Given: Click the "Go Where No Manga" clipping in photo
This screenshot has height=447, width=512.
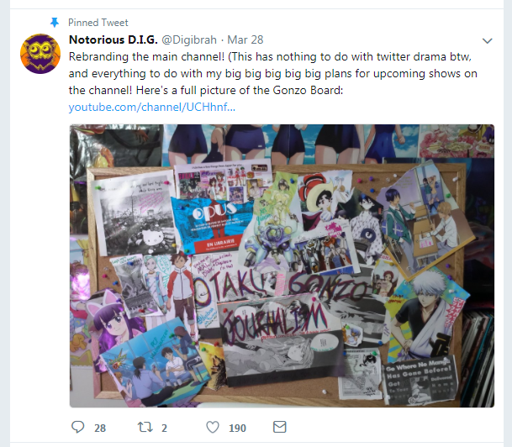Looking at the screenshot, I should coord(420,380).
